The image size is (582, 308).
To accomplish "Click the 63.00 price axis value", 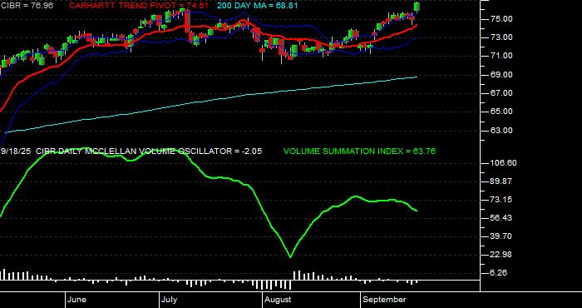I will [x=502, y=131].
